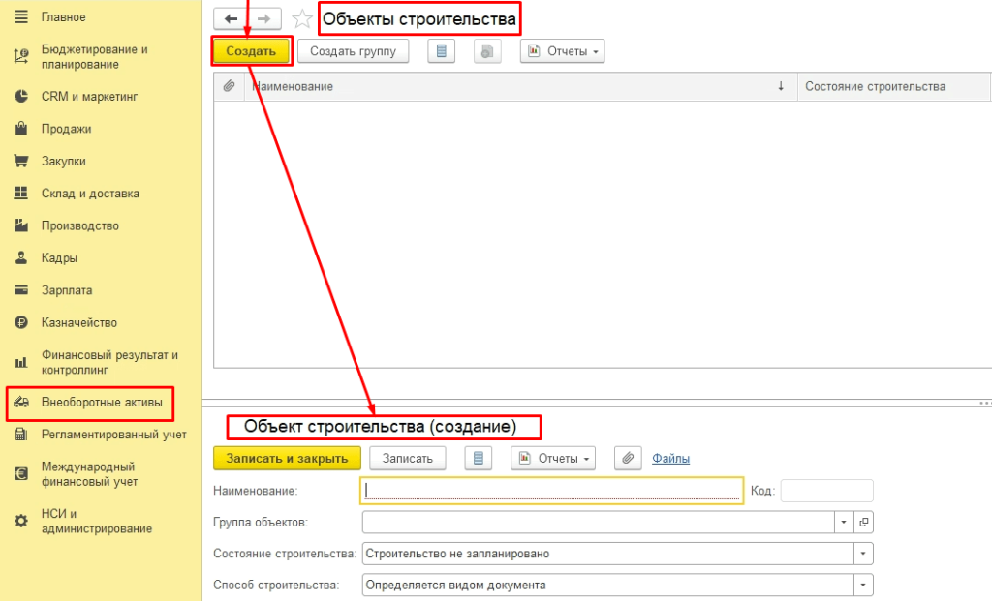Viewport: 992px width, 601px height.
Task: Click the Записать button
Action: tap(408, 458)
